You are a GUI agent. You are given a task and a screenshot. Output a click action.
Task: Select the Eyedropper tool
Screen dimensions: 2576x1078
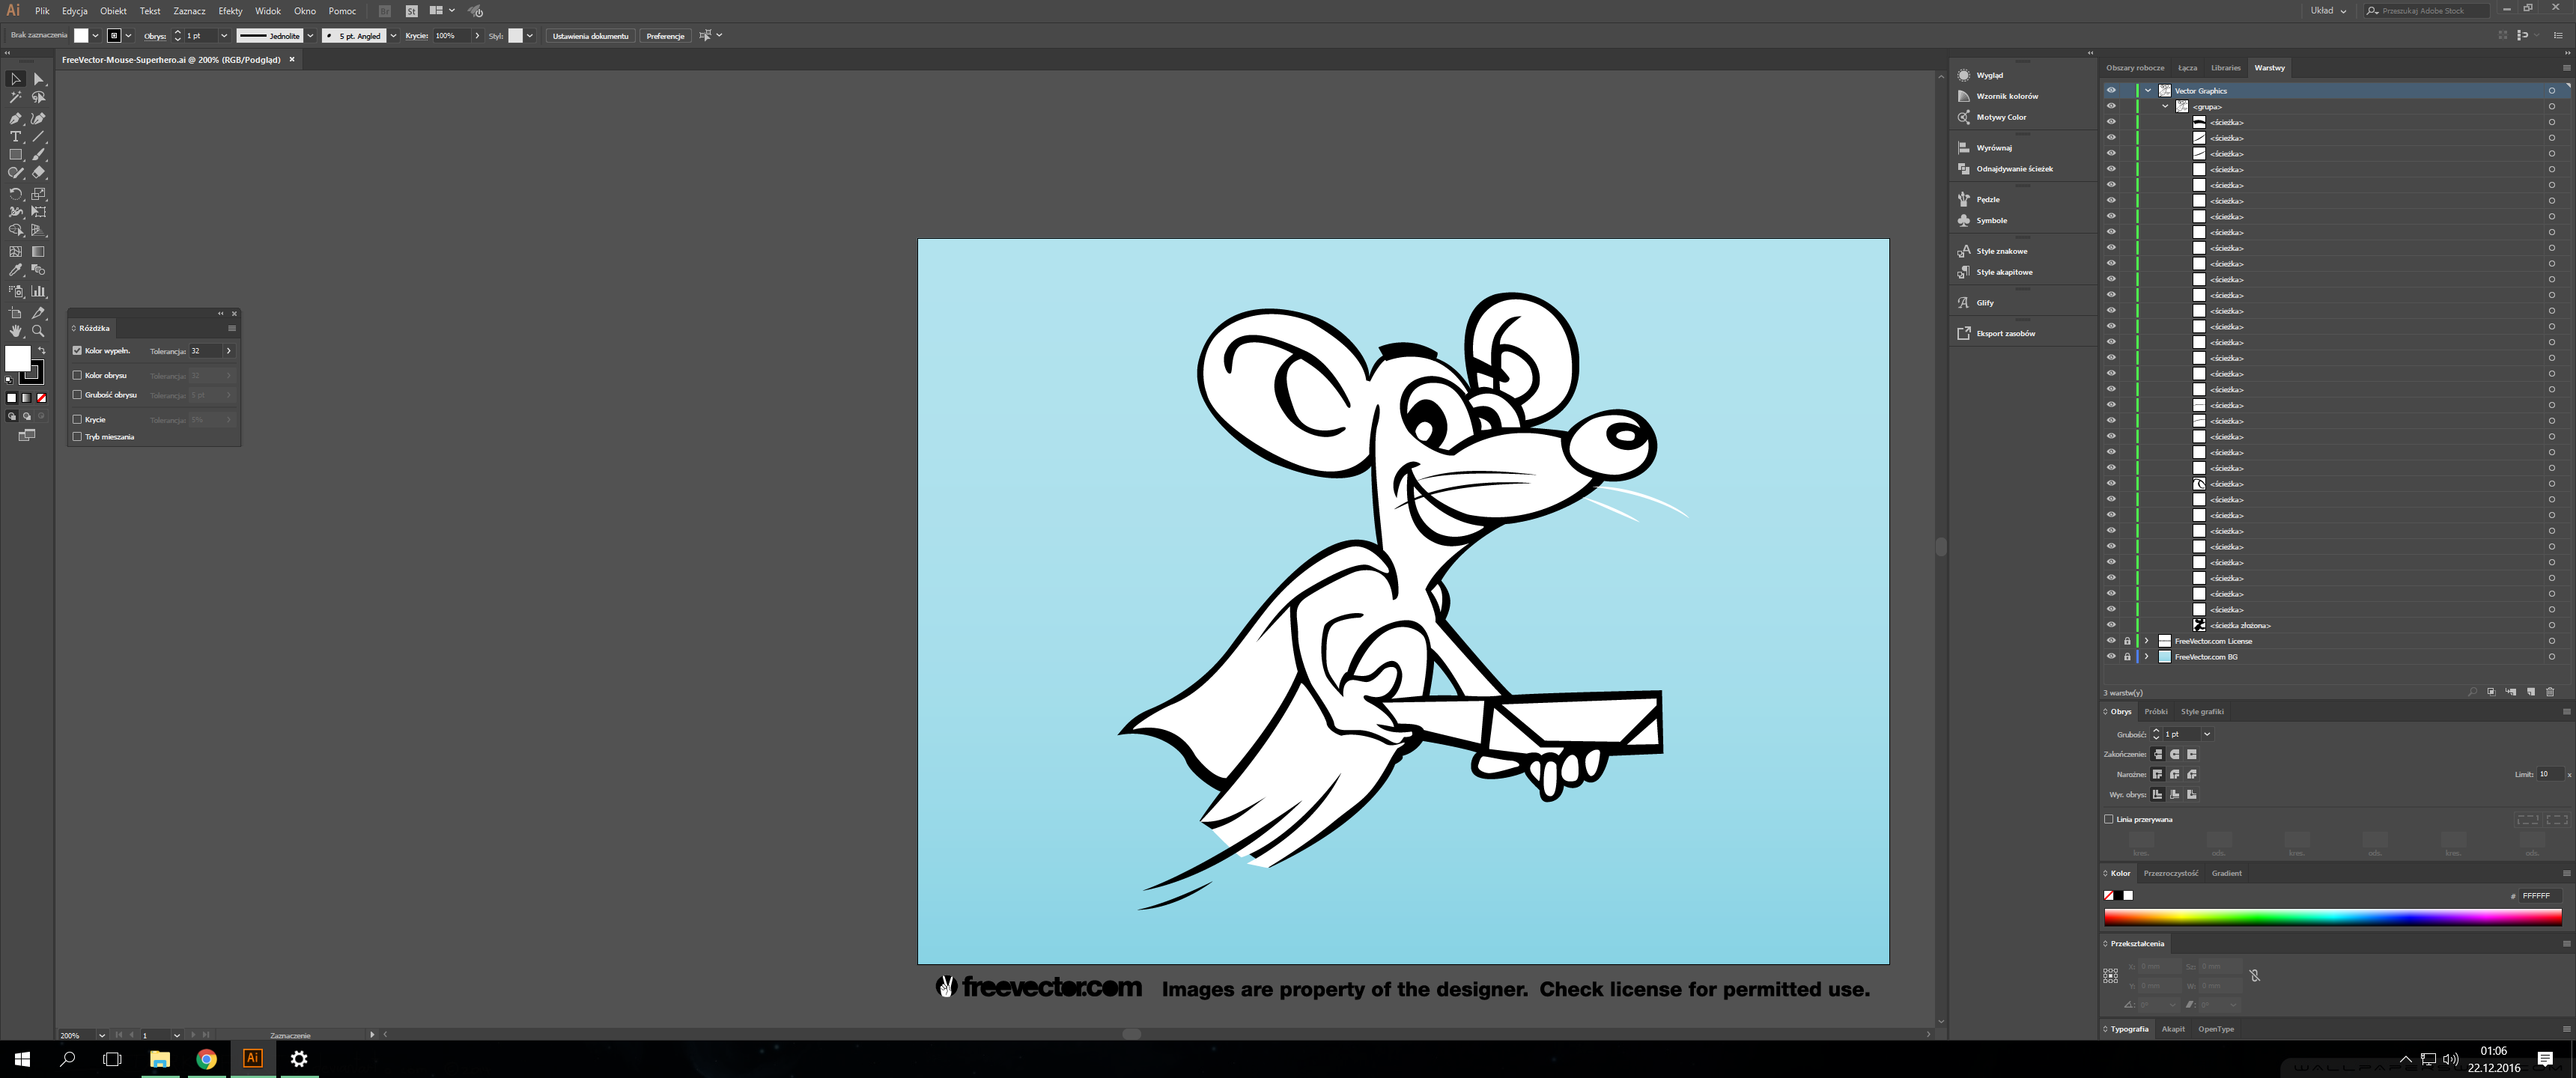point(15,270)
